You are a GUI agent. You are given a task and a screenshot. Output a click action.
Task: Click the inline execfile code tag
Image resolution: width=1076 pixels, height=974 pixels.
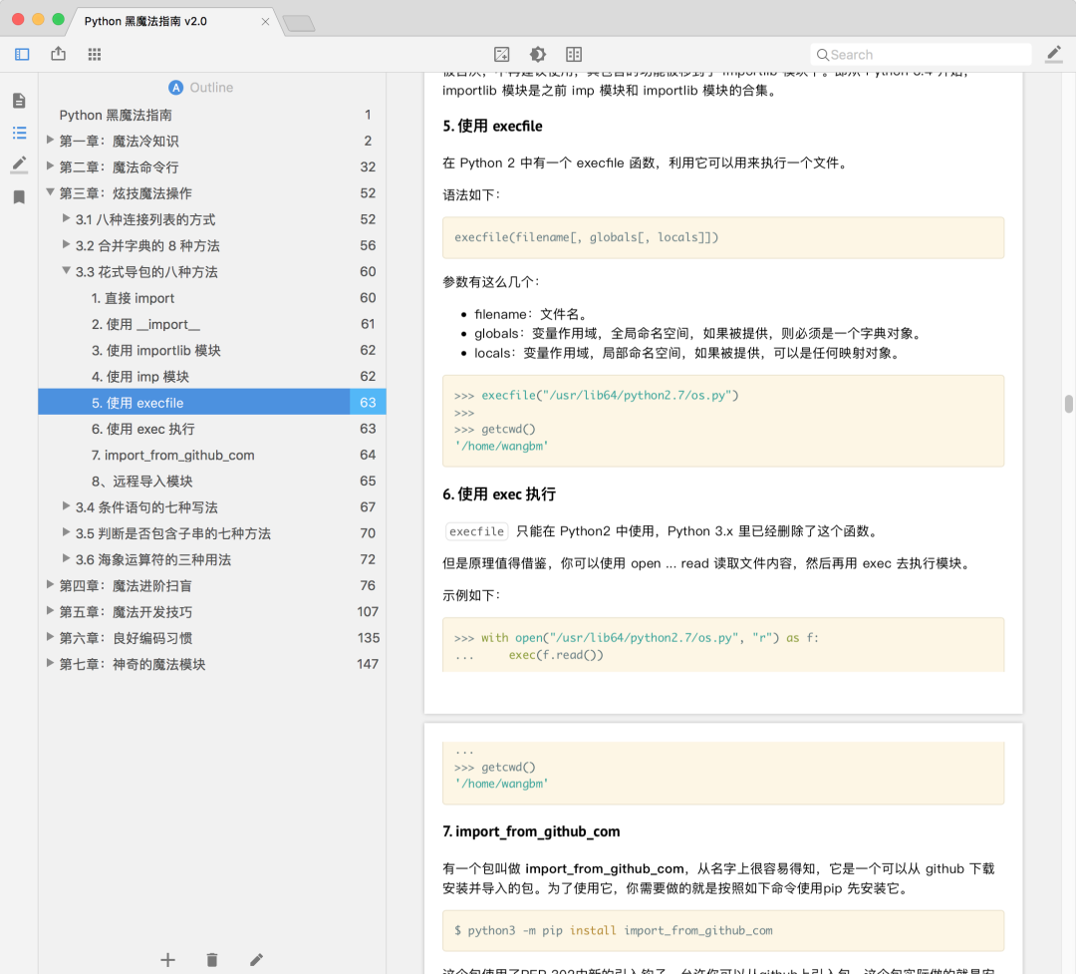point(477,531)
